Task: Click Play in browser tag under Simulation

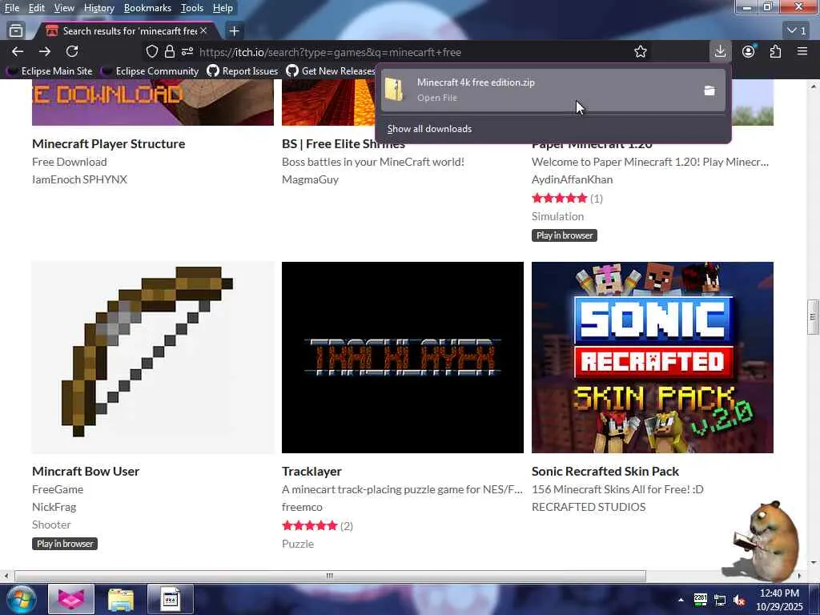Action: point(565,235)
